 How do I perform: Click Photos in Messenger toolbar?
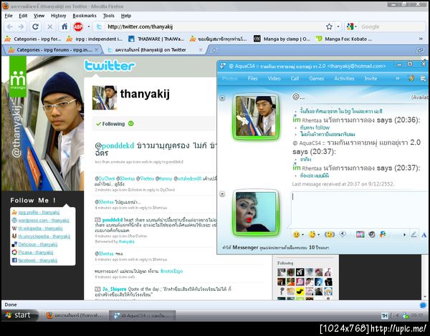(230, 78)
